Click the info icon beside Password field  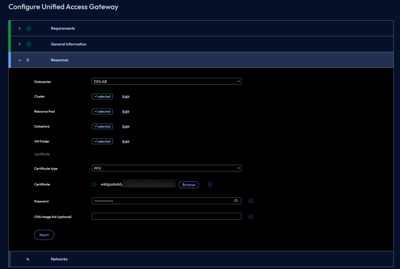pos(251,201)
